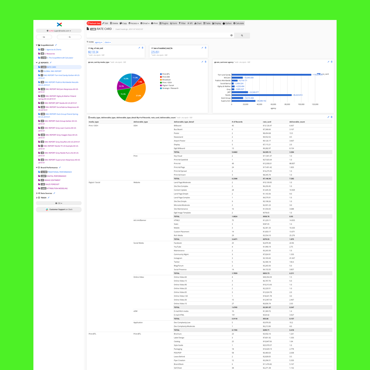Viewport: 370px width, 370px height.
Task: Click Customer Support on Slack
Action: click(x=59, y=210)
